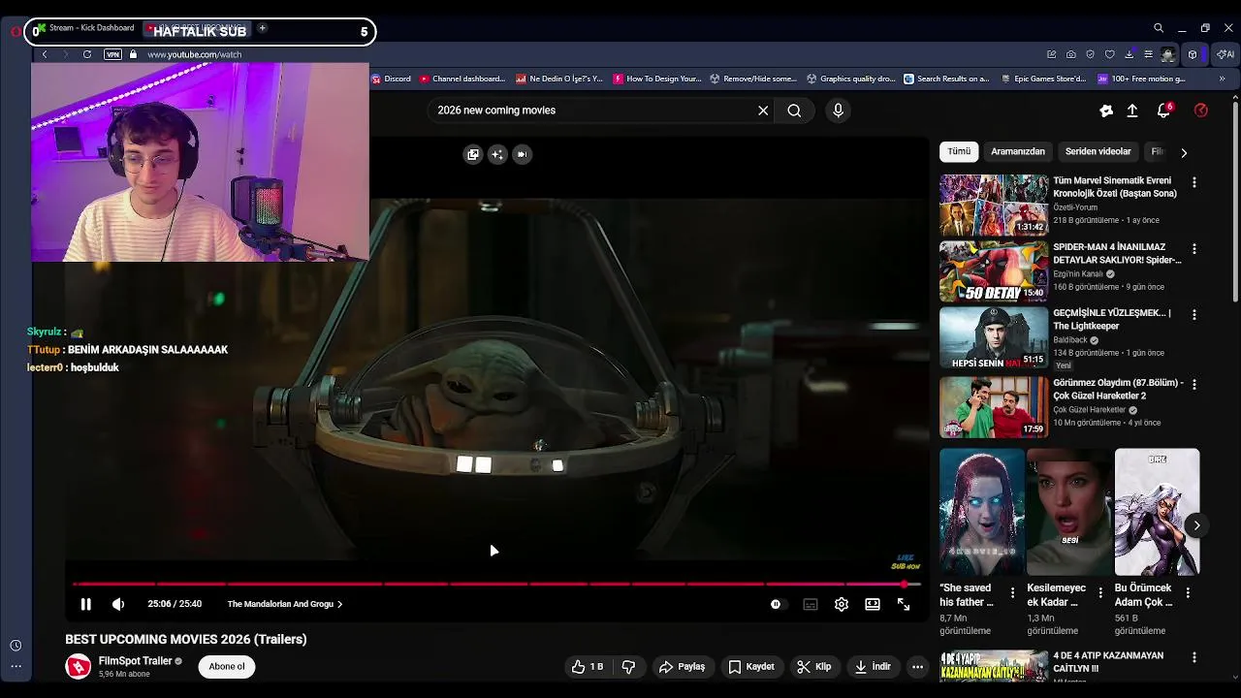Show more filter chips with right arrow

(x=1184, y=152)
